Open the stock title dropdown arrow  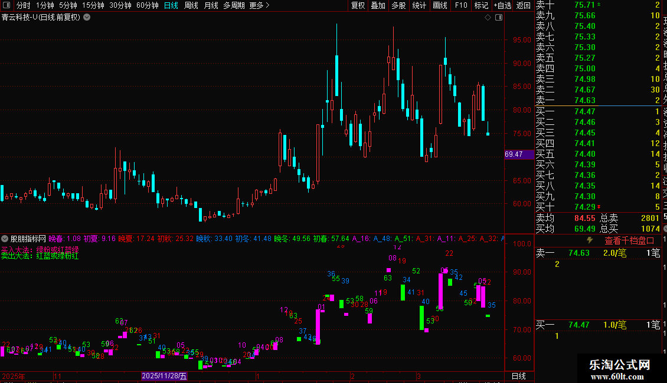pos(87,18)
